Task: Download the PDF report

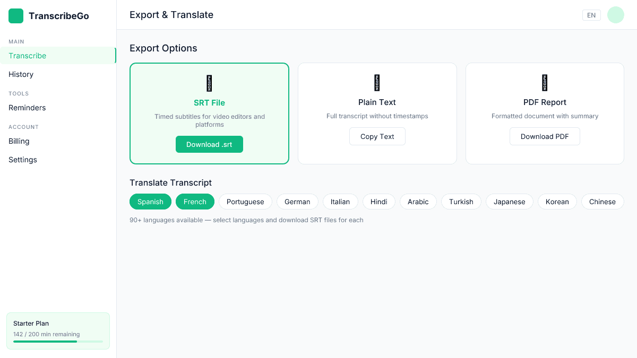Action: tap(545, 136)
